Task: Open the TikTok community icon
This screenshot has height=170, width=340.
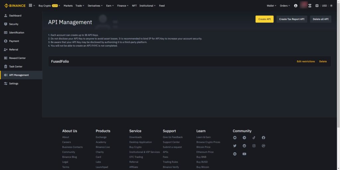Action: pyautogui.click(x=254, y=138)
